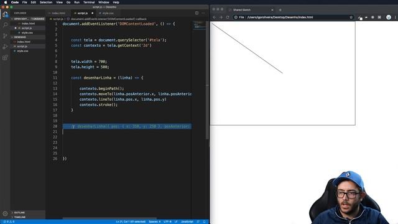Open the Search view in activity bar
The image size is (398, 224).
click(x=5, y=25)
